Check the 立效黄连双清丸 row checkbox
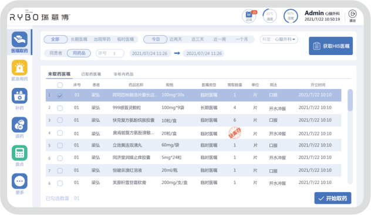This screenshot has height=215, width=371. (60, 145)
